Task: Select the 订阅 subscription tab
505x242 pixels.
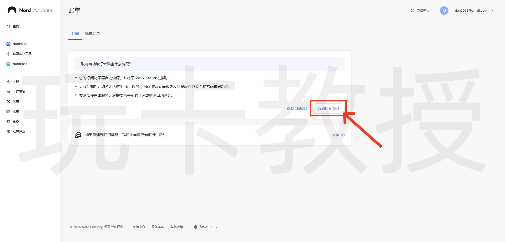Action: pyautogui.click(x=75, y=33)
